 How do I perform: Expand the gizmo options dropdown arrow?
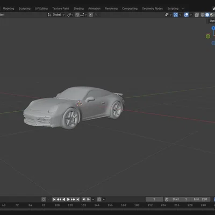point(180,15)
